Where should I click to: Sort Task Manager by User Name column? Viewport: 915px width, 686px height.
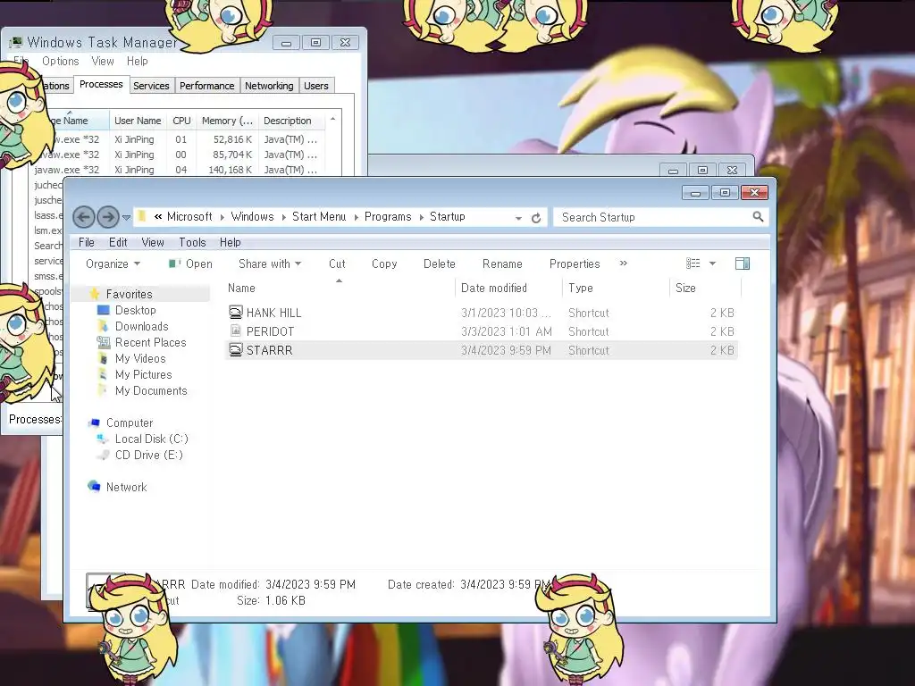138,121
